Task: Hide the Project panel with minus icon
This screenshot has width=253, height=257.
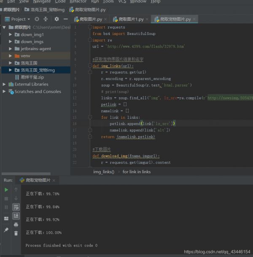Action: click(66, 19)
